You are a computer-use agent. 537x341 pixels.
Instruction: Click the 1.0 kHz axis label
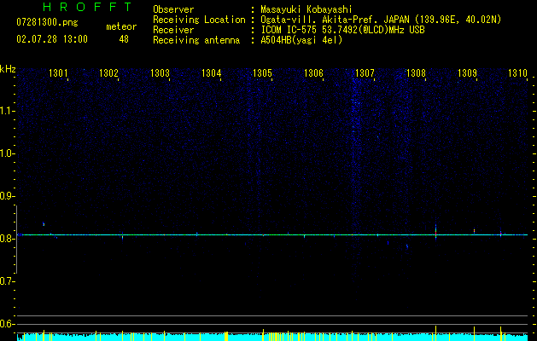click(8, 153)
